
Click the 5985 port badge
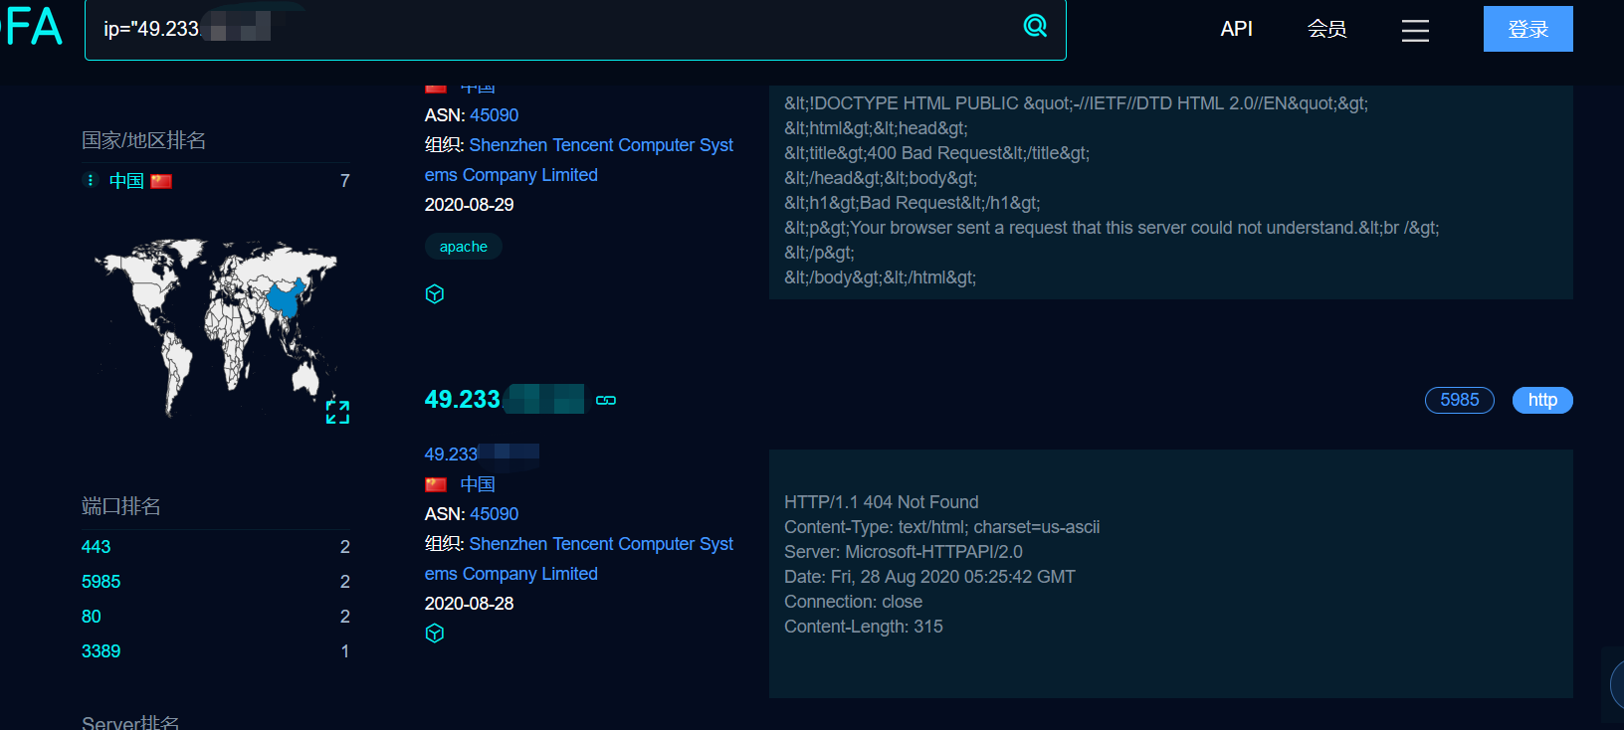tap(1459, 400)
